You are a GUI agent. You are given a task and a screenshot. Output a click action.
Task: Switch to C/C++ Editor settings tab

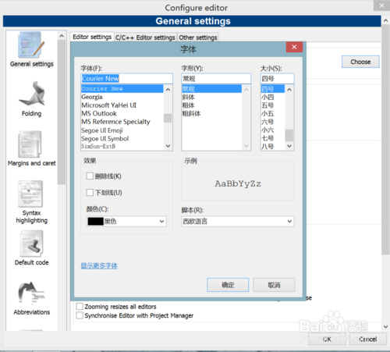point(145,37)
